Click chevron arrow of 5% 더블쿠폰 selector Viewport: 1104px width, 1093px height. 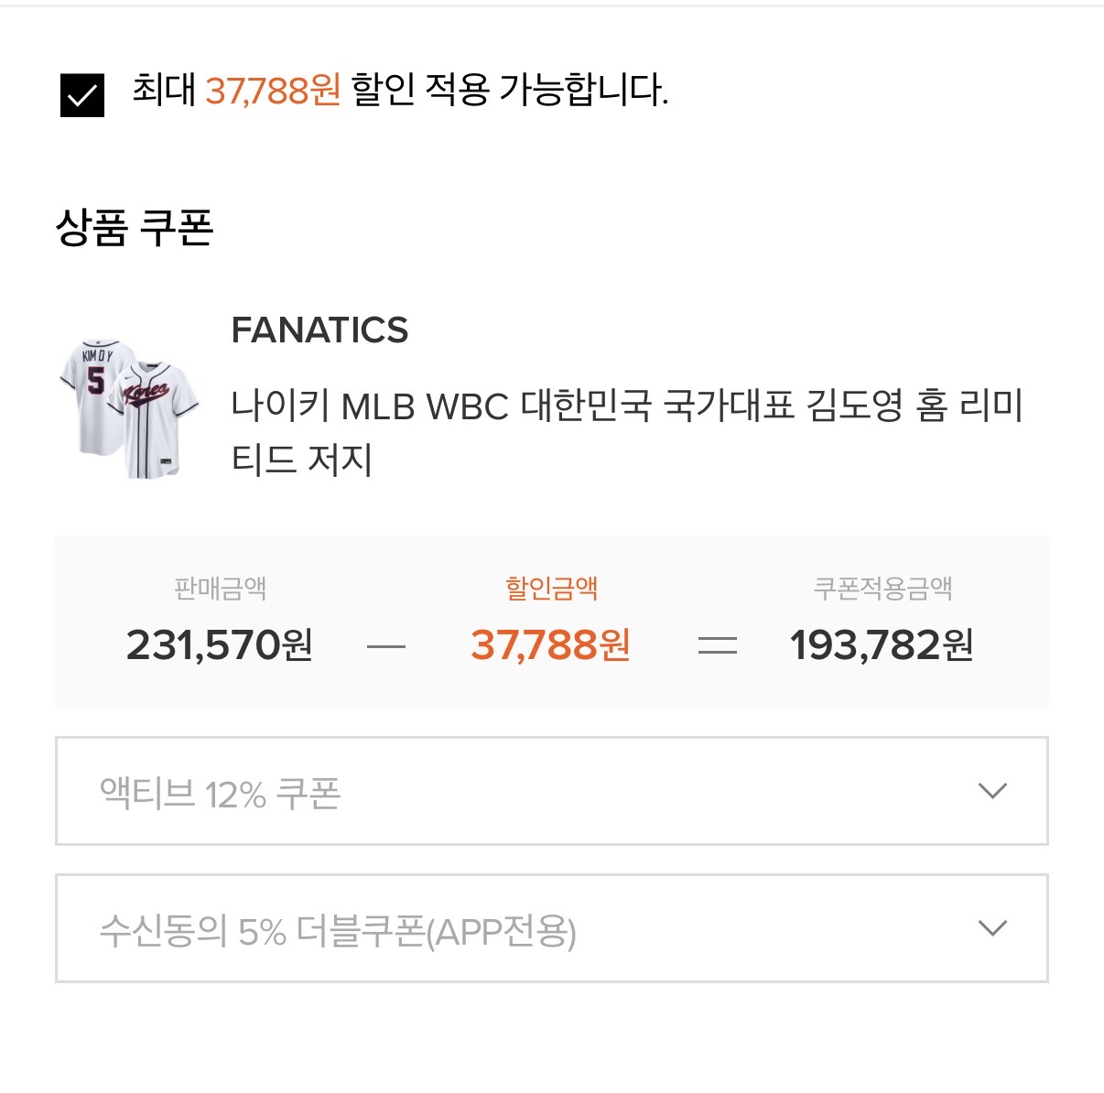click(x=992, y=928)
